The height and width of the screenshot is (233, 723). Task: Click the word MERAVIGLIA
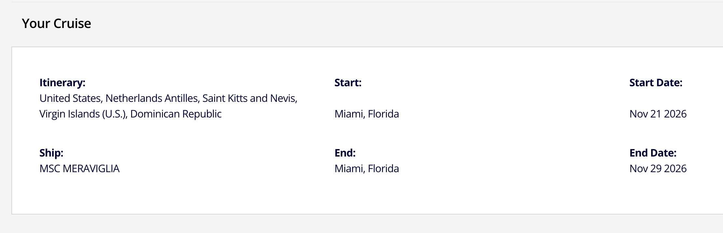(x=91, y=169)
